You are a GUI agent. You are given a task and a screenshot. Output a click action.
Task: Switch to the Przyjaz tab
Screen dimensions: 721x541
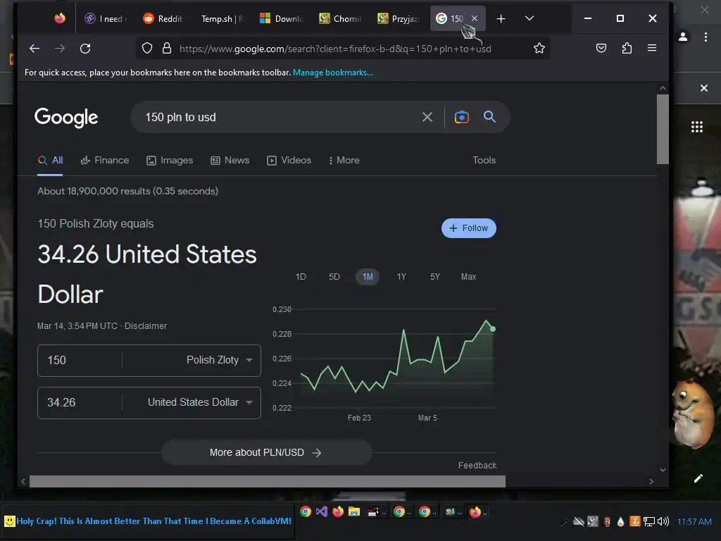point(399,18)
